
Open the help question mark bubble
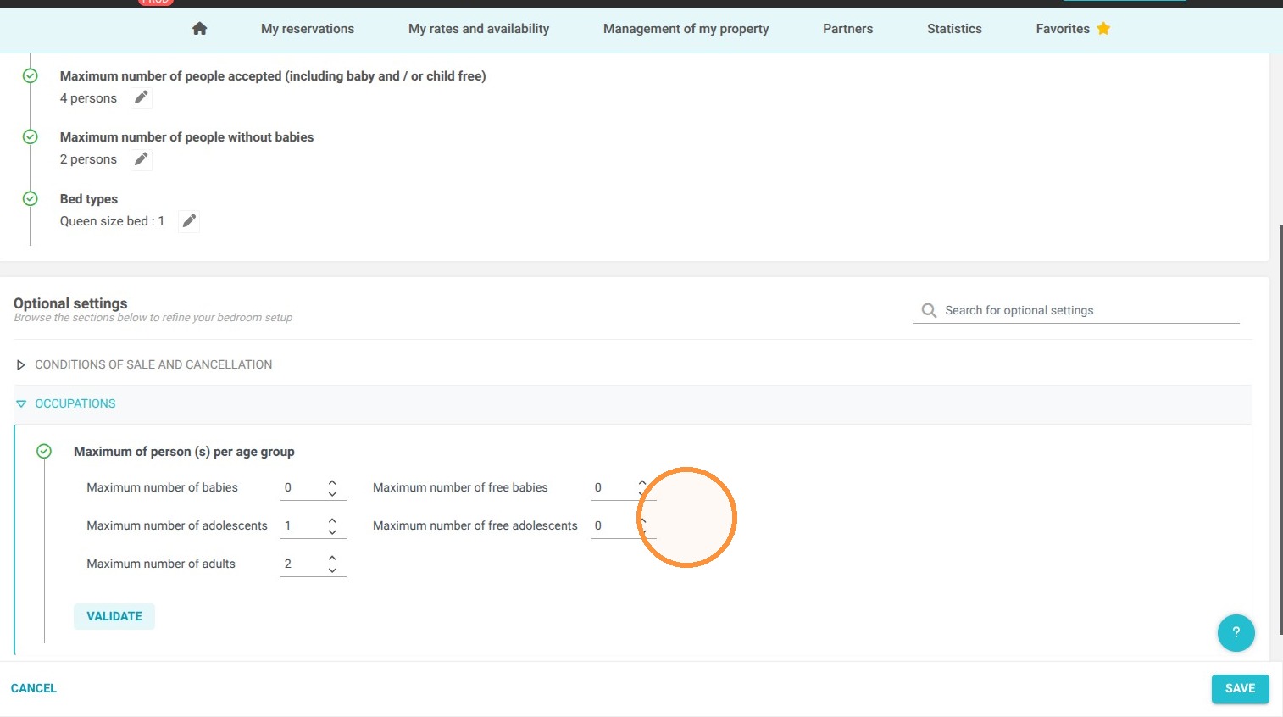[1236, 632]
